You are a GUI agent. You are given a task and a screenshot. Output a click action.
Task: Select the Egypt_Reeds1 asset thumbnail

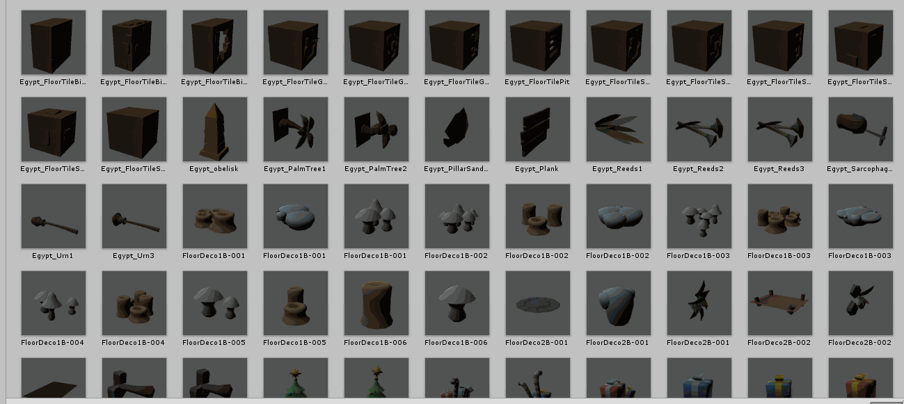tap(618, 129)
